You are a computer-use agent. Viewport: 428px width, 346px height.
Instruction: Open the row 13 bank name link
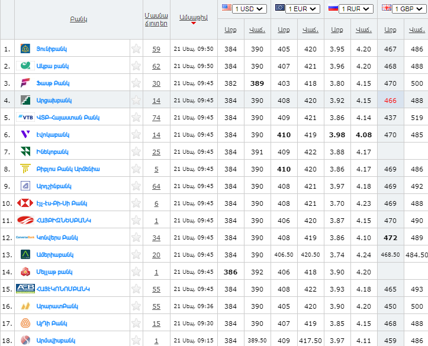point(55,255)
